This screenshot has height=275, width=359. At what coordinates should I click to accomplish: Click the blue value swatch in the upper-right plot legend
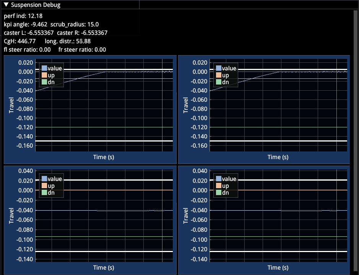click(219, 68)
